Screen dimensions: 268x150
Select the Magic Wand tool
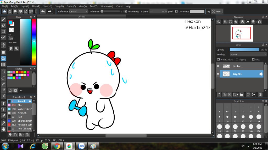pos(3,84)
